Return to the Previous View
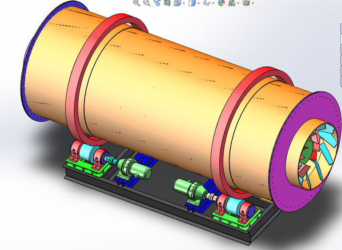The height and width of the screenshot is (250, 342). pyautogui.click(x=157, y=3)
